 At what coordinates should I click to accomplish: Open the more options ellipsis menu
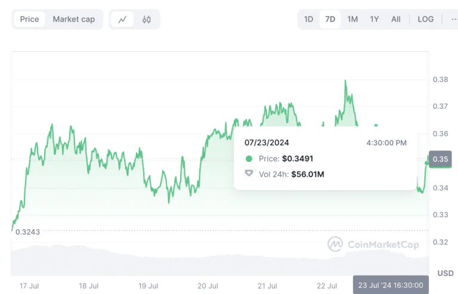click(x=454, y=19)
